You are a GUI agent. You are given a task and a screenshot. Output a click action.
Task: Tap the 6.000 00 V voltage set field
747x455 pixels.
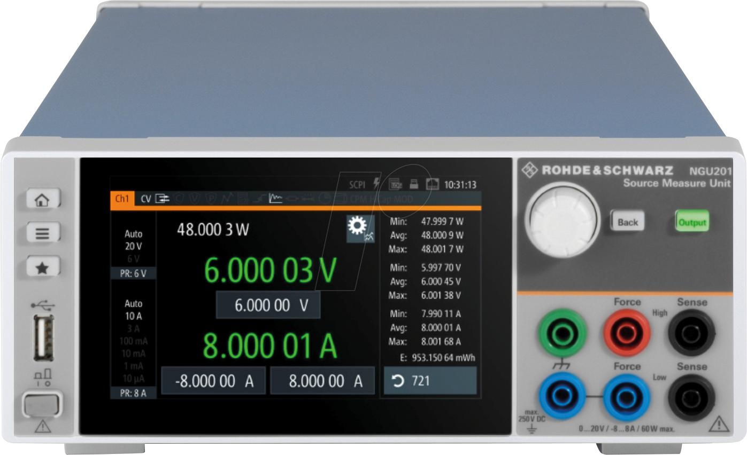click(x=268, y=305)
